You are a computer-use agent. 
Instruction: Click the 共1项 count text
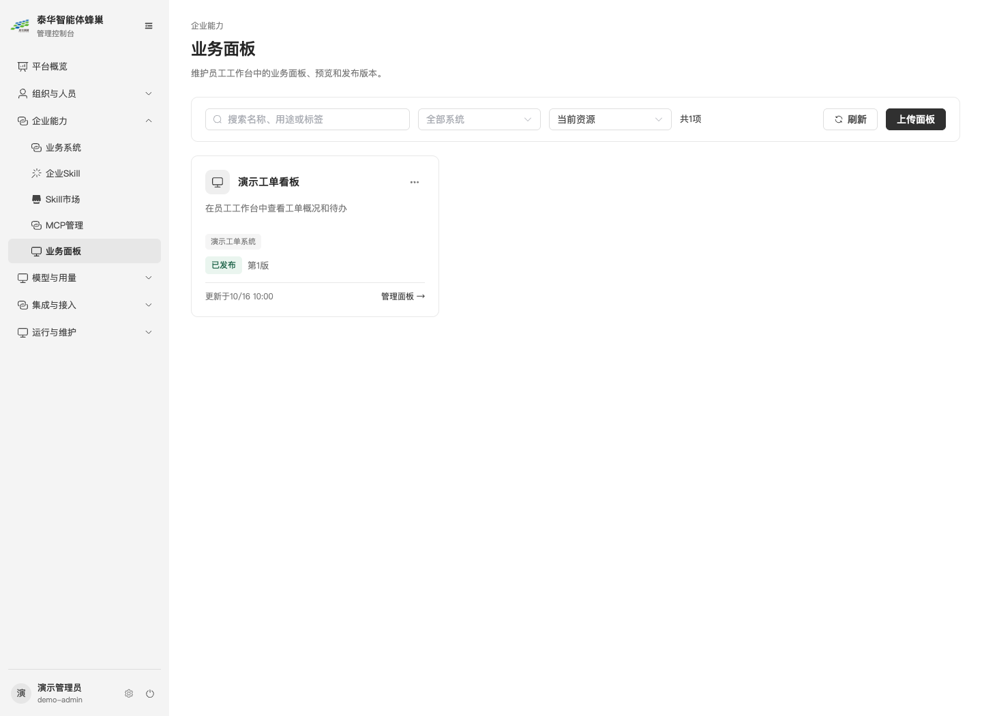point(691,119)
